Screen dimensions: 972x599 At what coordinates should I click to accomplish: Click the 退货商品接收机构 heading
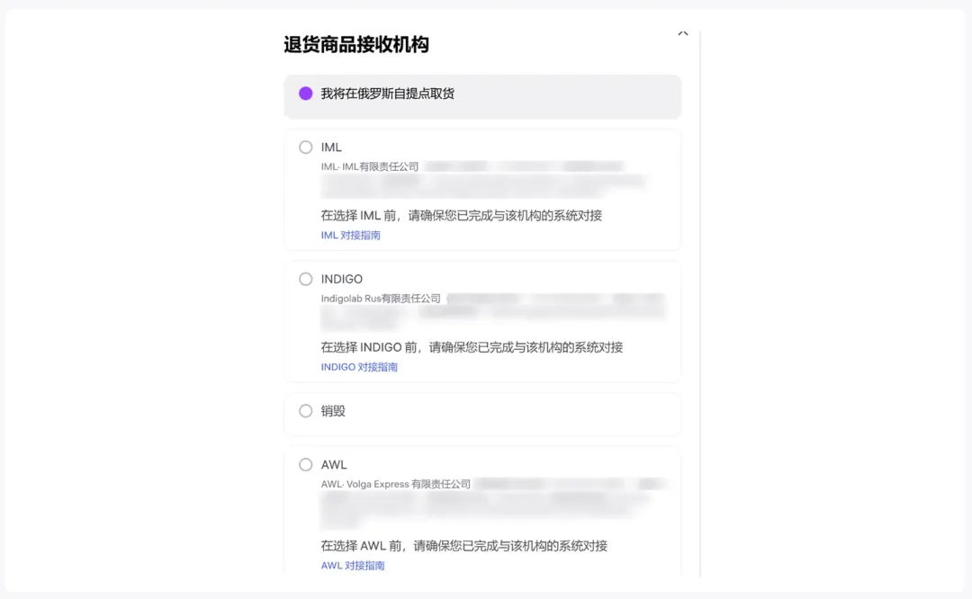[x=356, y=45]
